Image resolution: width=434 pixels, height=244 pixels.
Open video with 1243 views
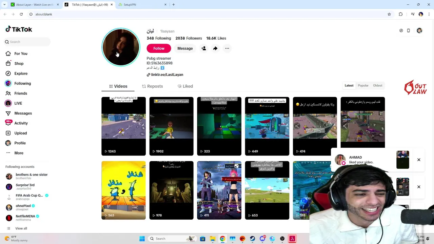pos(123,126)
